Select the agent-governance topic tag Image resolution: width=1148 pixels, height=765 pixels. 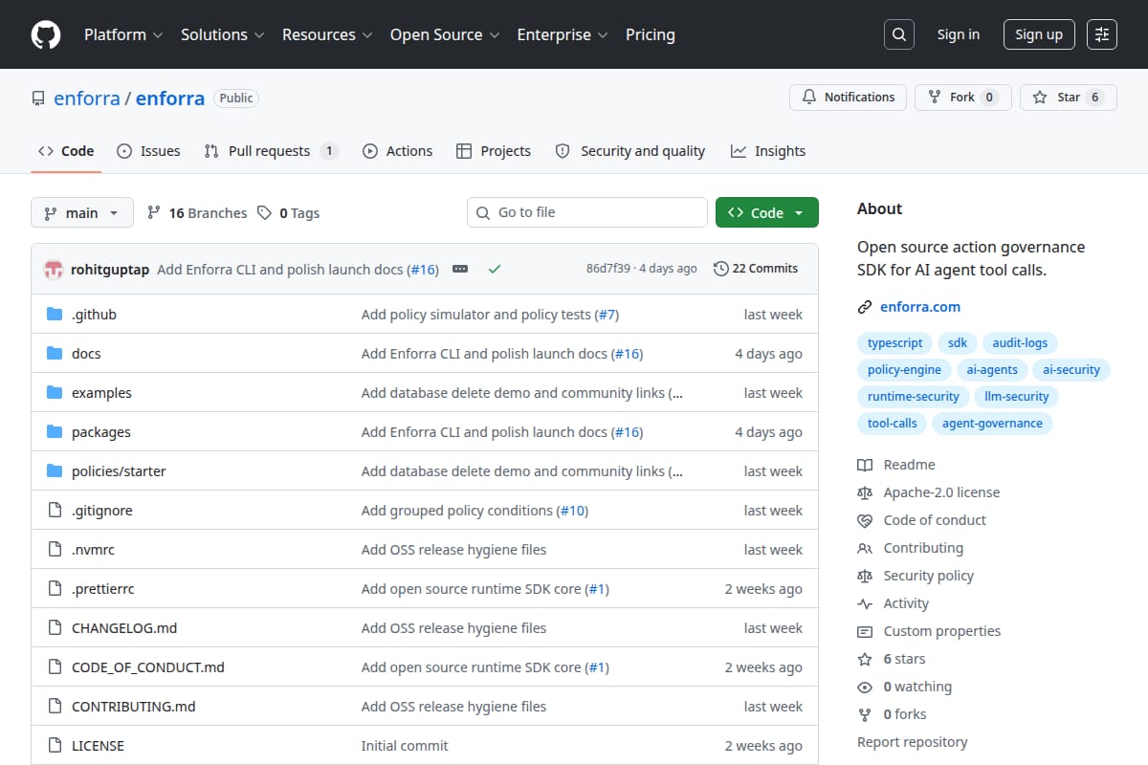[992, 424]
